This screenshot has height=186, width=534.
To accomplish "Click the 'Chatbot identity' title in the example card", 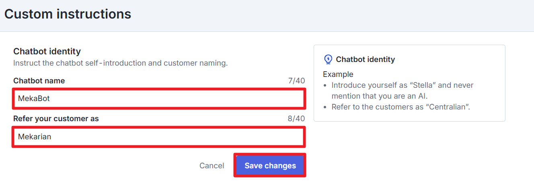I will (x=366, y=60).
